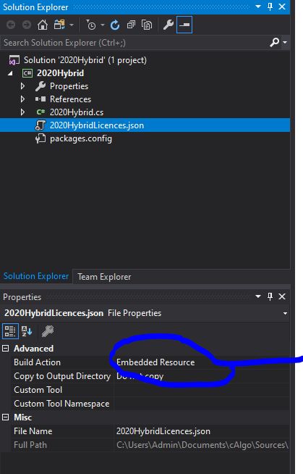
Task: Toggle Show All Files icon
Action: click(147, 25)
